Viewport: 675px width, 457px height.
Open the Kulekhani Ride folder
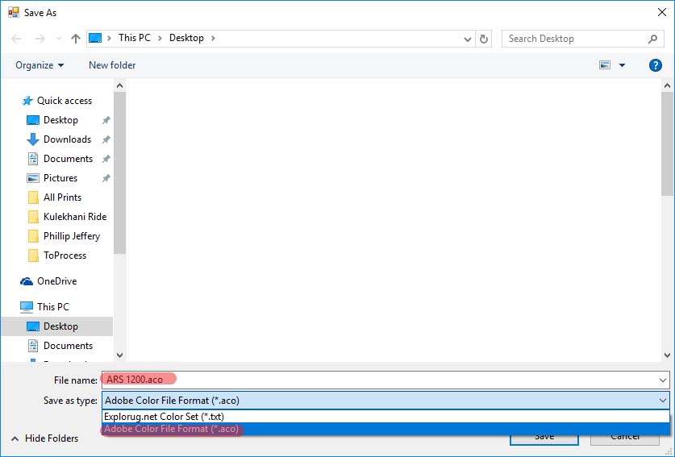(x=74, y=217)
